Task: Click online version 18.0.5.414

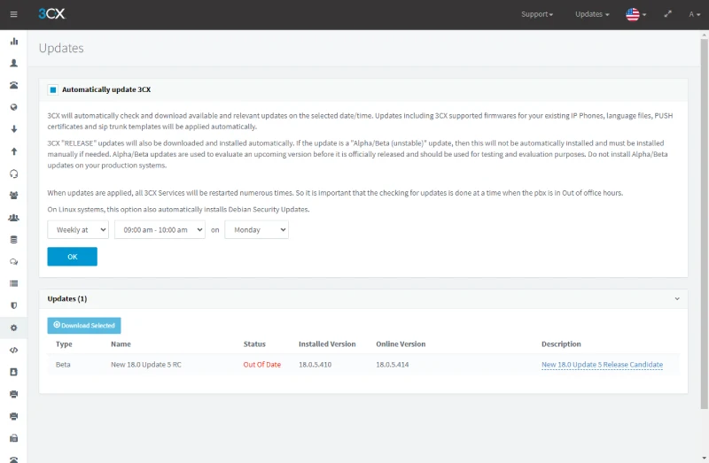Action: [x=392, y=365]
